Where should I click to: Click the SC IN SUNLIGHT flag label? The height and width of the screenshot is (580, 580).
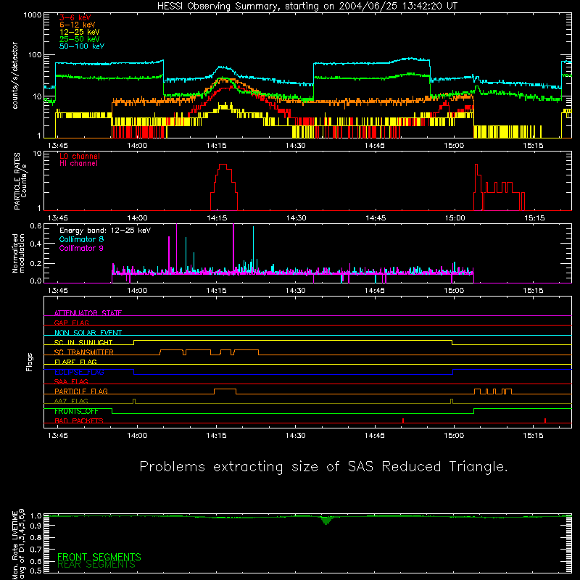[83, 342]
